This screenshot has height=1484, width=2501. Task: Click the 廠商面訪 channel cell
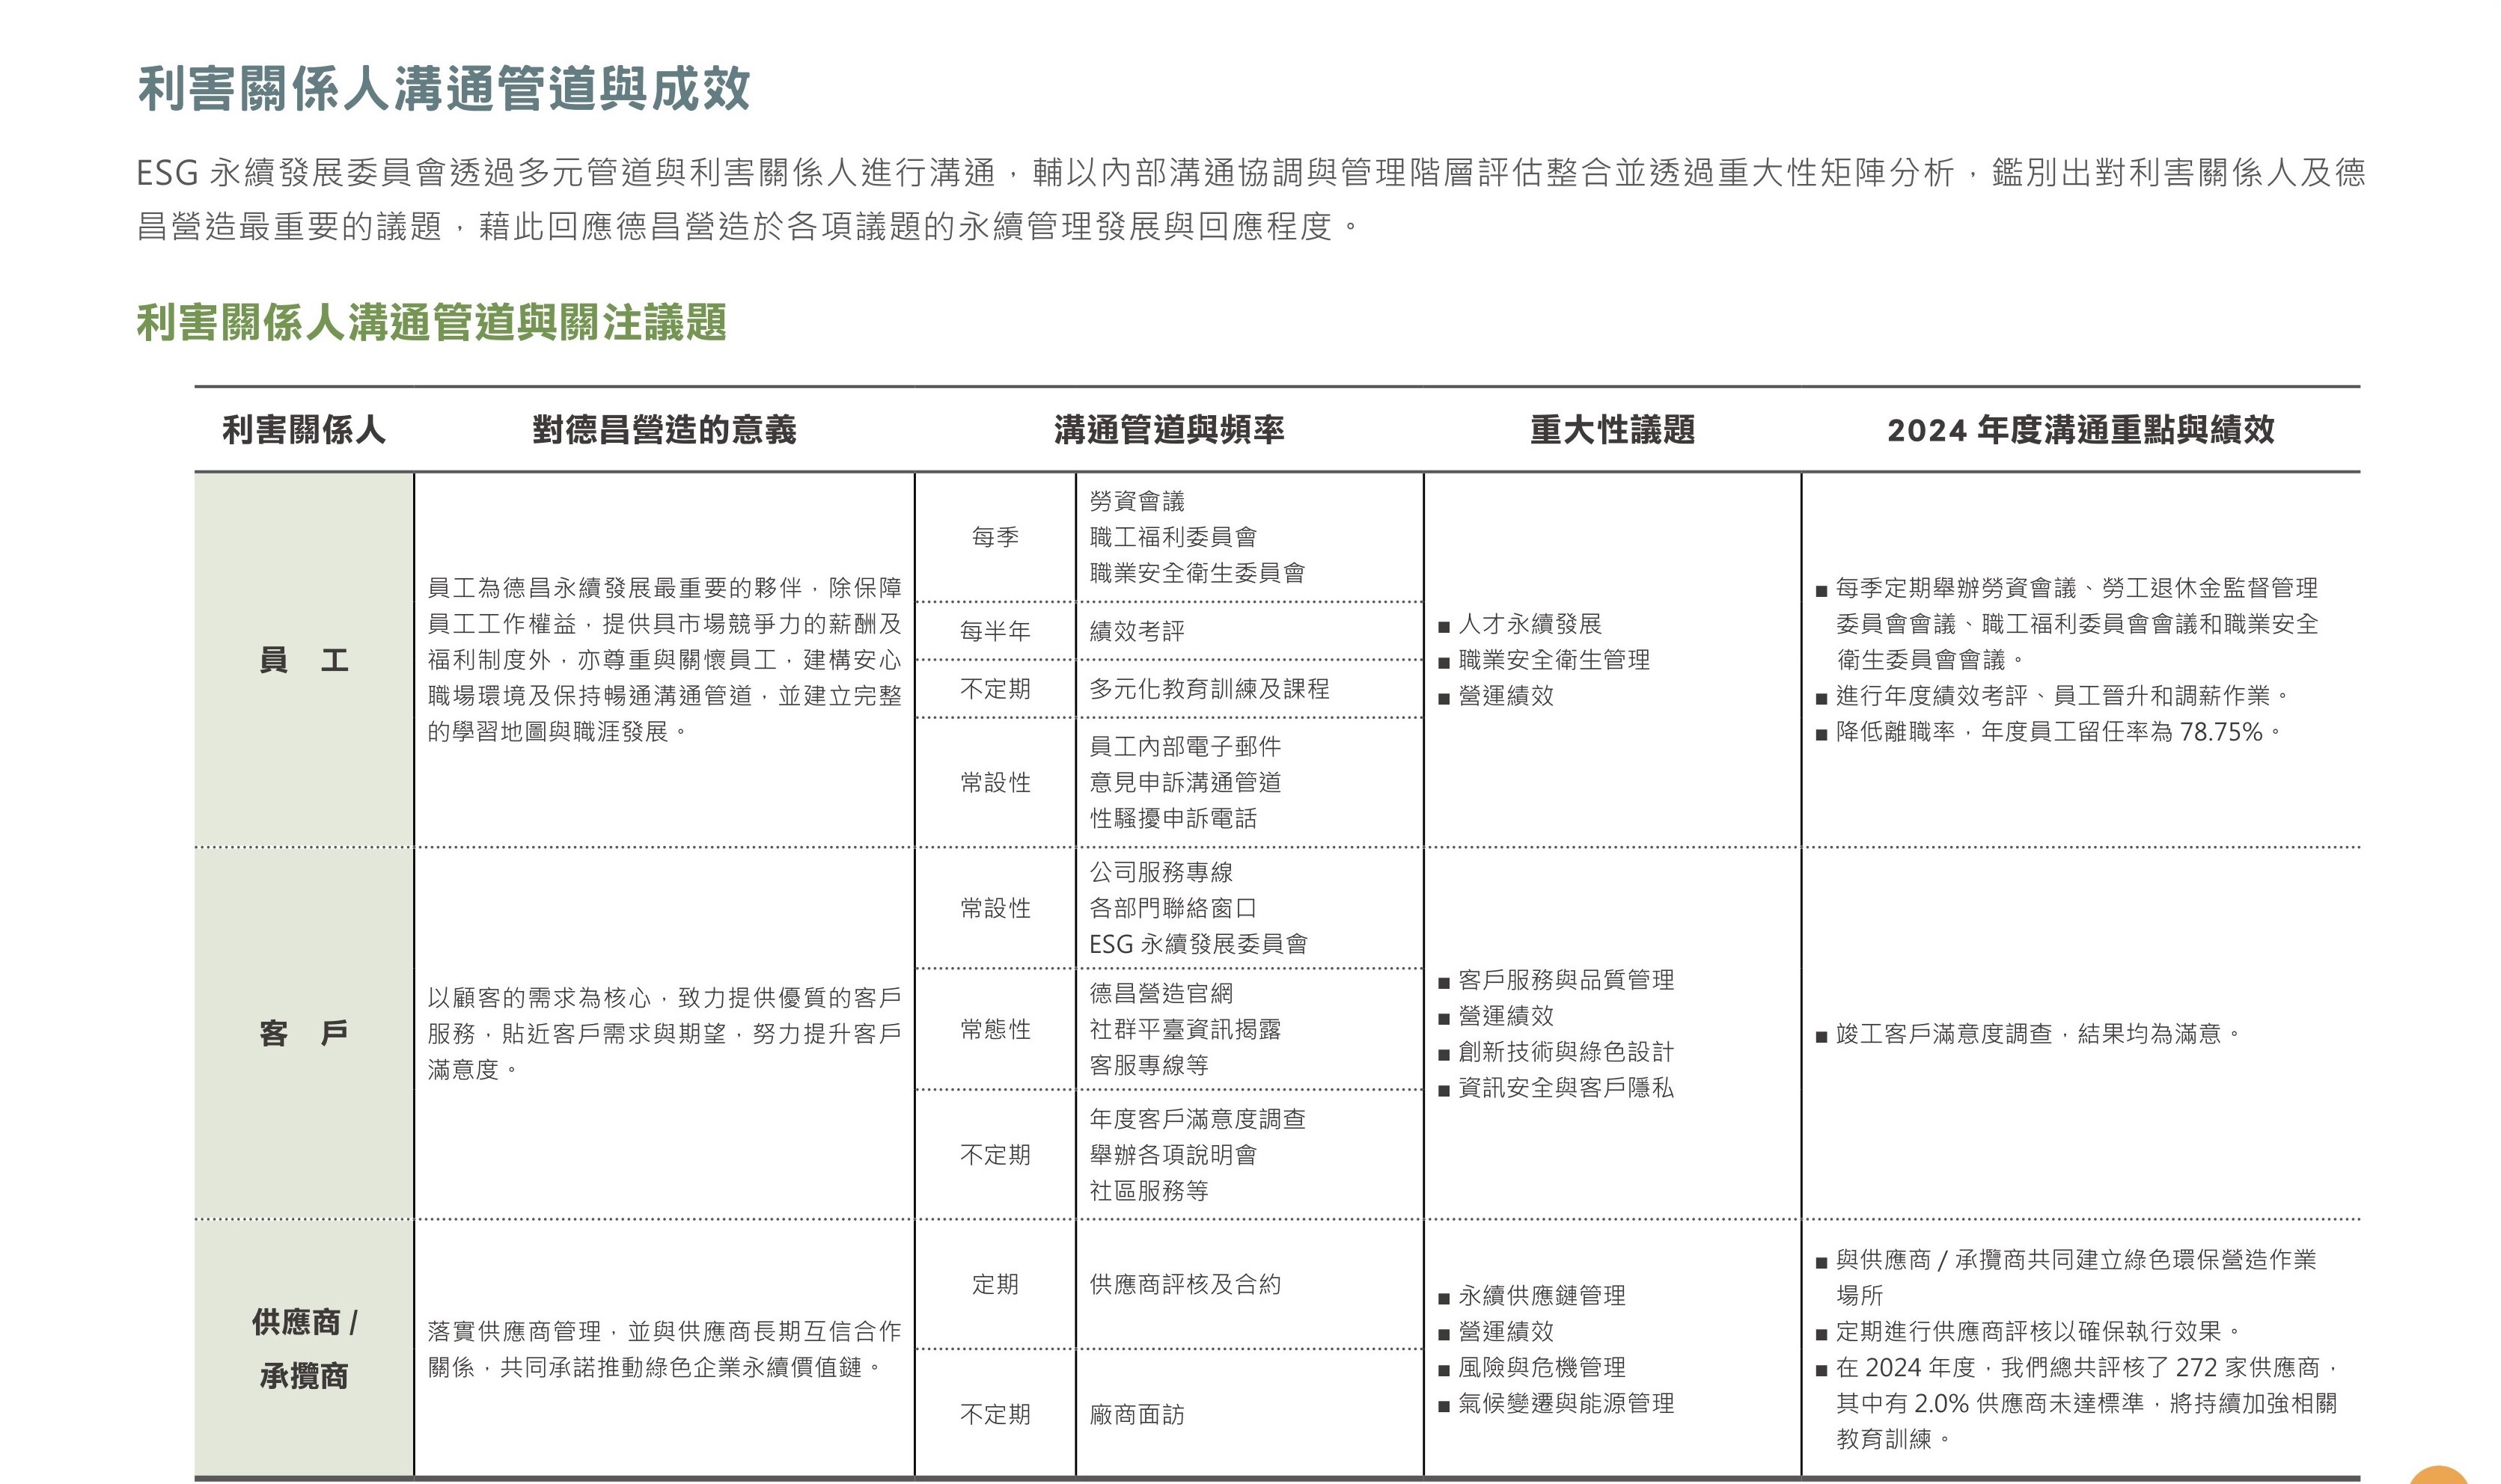1137,1414
